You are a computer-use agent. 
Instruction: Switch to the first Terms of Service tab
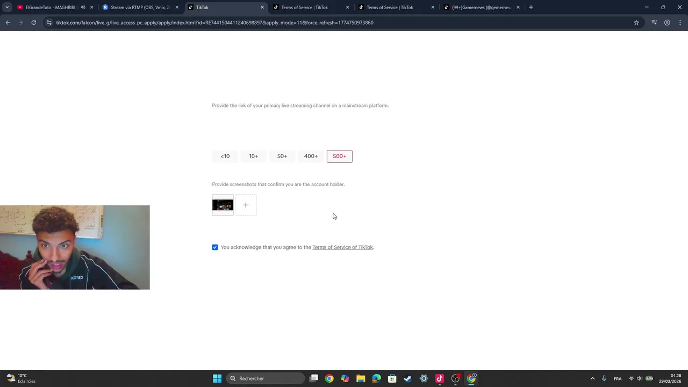pos(304,8)
